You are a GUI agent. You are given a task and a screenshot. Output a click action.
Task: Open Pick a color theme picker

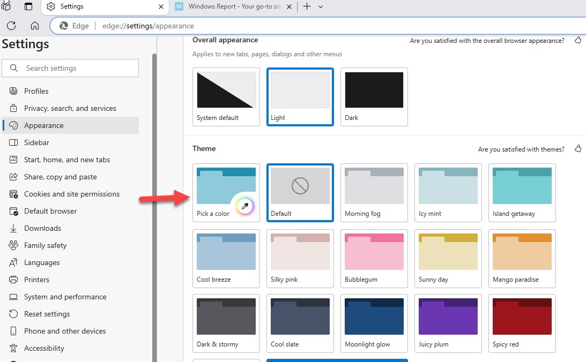226,193
